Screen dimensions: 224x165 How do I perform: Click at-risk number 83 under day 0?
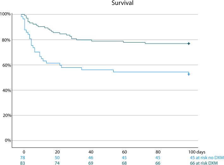pyautogui.click(x=22, y=163)
